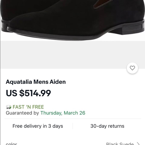Image resolution: width=145 pixels, height=145 pixels.
Task: Click the word Aiden in the title
Action: [57, 82]
